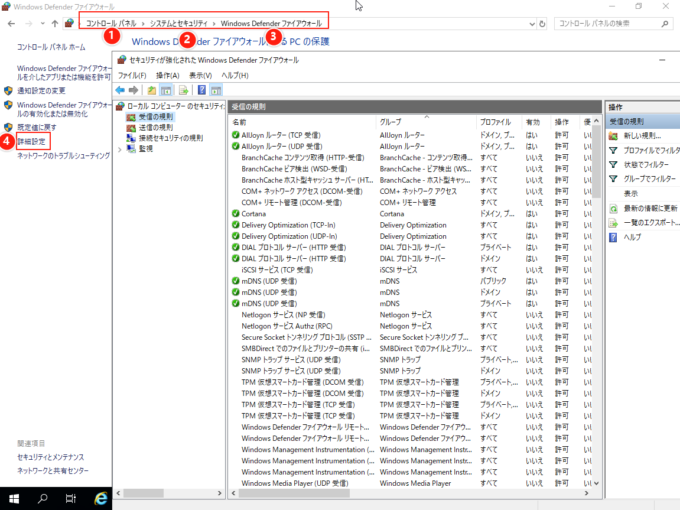Click the Control Panel up-level arrow
This screenshot has width=680, height=510.
point(54,24)
